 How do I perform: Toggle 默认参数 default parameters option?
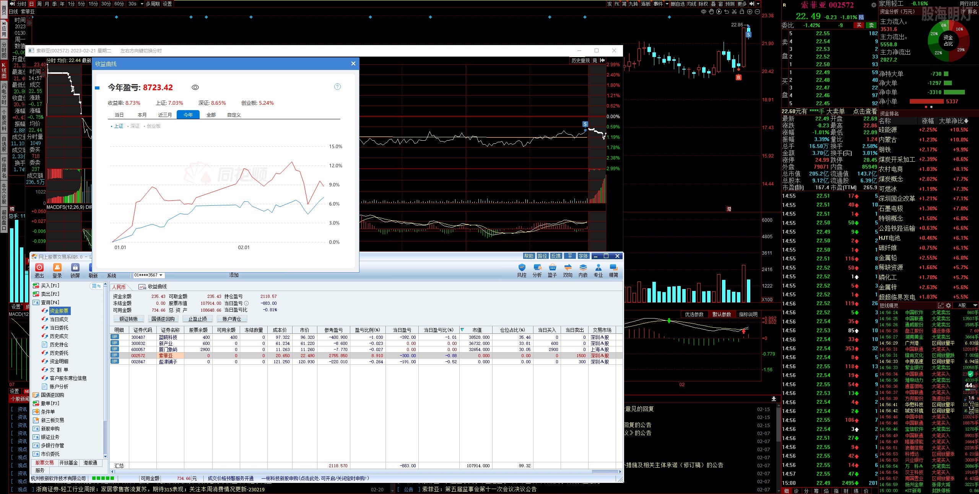point(722,314)
